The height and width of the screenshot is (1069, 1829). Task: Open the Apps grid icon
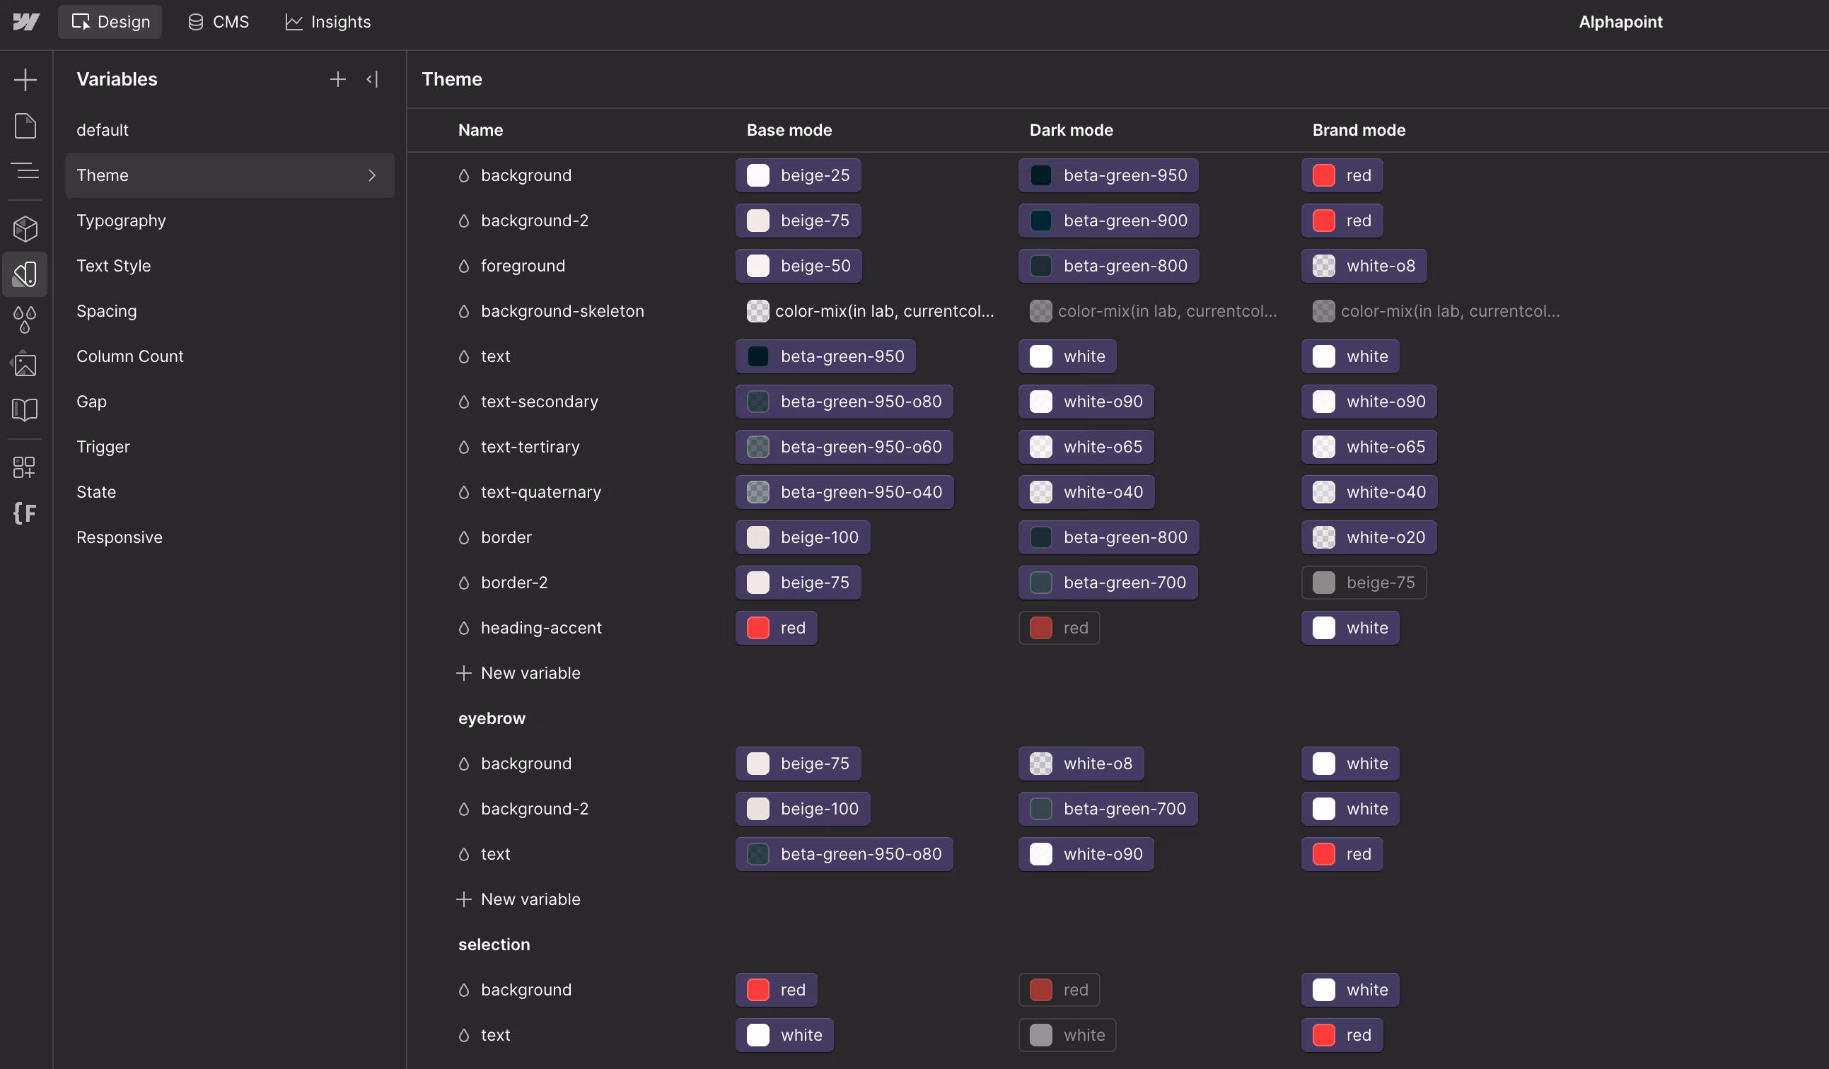(25, 467)
